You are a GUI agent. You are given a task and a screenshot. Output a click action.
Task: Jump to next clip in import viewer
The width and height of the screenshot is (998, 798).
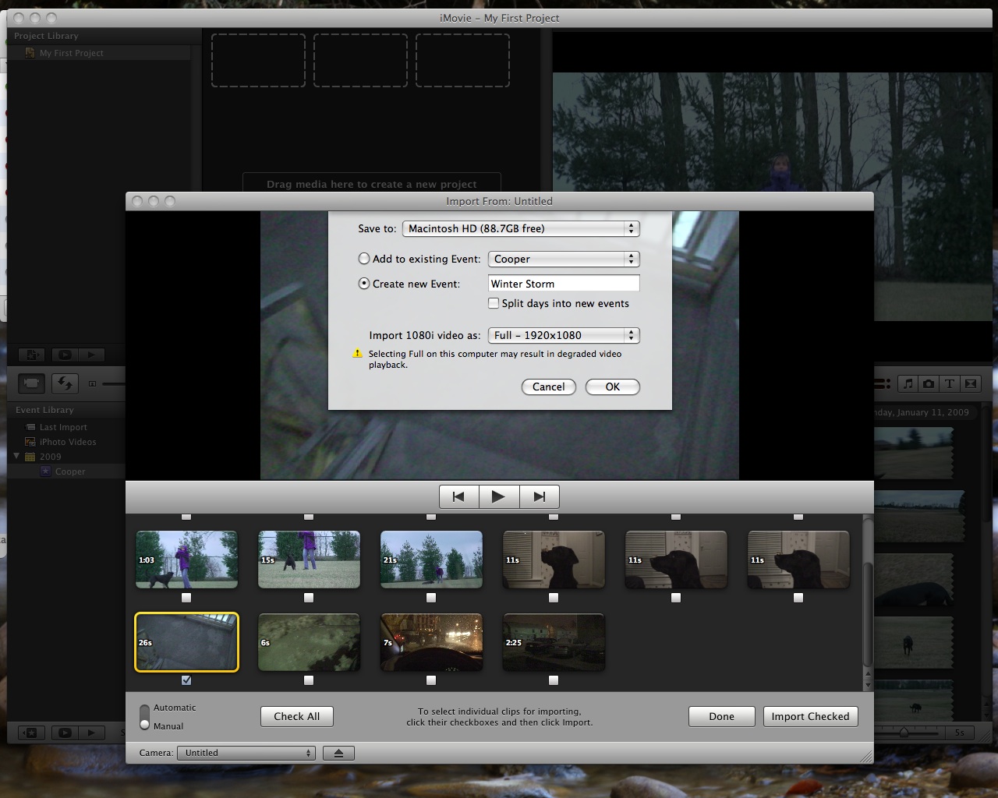coord(539,496)
